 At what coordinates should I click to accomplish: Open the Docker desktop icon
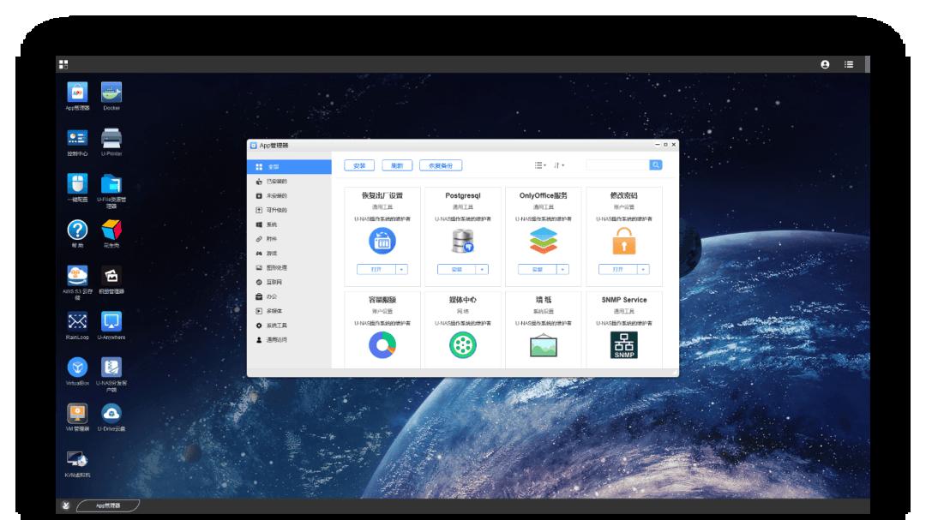(x=111, y=93)
